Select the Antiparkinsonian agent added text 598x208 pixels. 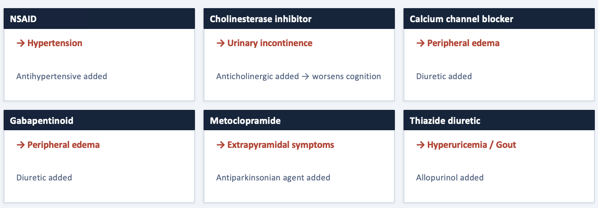pyautogui.click(x=273, y=178)
